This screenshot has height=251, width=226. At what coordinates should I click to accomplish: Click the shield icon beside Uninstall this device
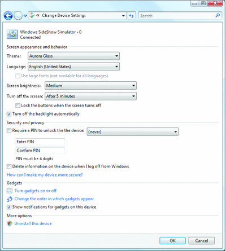point(10,223)
